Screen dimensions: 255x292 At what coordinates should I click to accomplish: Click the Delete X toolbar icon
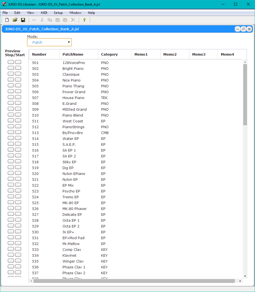point(73,20)
